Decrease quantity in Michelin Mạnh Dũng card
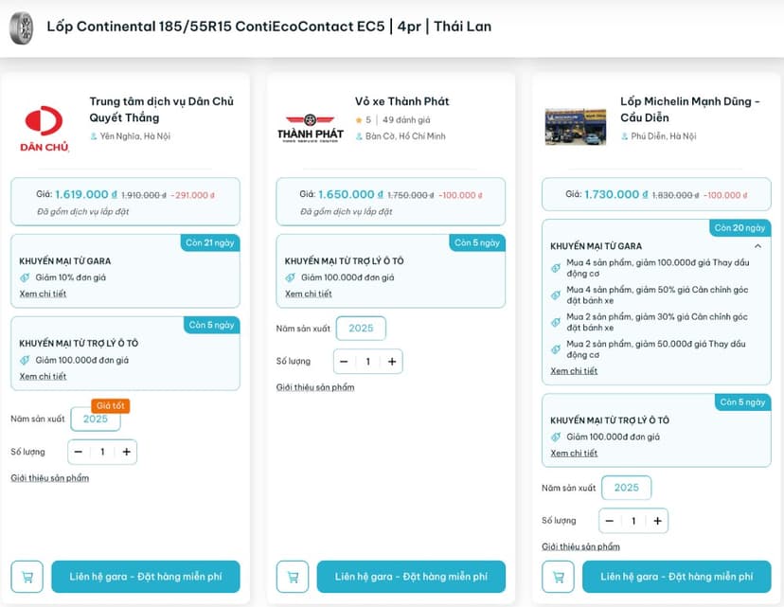Image resolution: width=784 pixels, height=607 pixels. (x=610, y=521)
